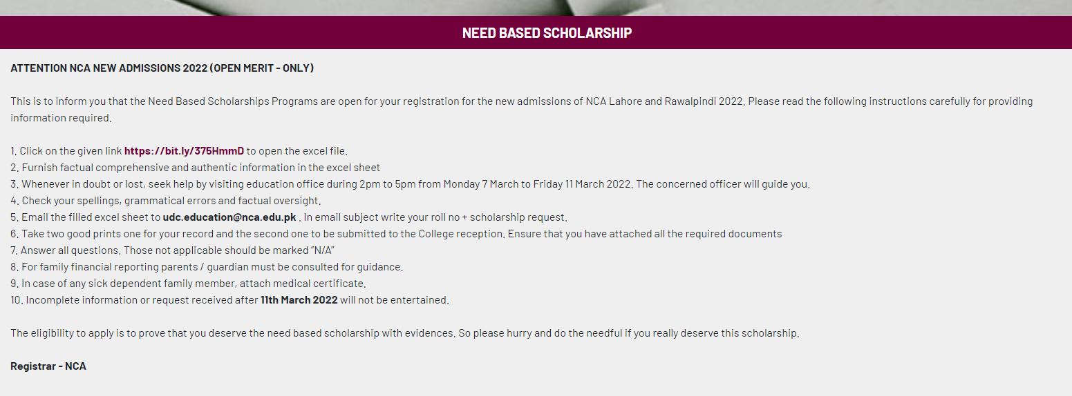
Task: Click the eligibility to apply paragraph
Action: [x=405, y=333]
